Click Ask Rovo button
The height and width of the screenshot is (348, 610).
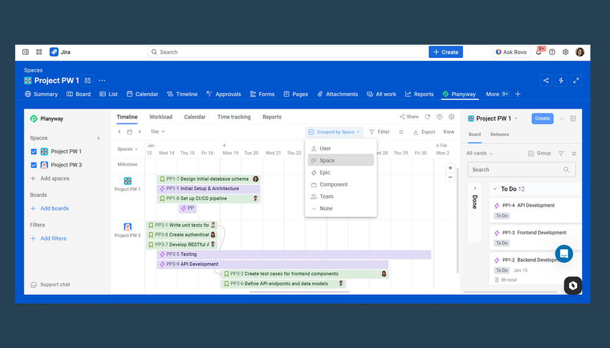(511, 52)
